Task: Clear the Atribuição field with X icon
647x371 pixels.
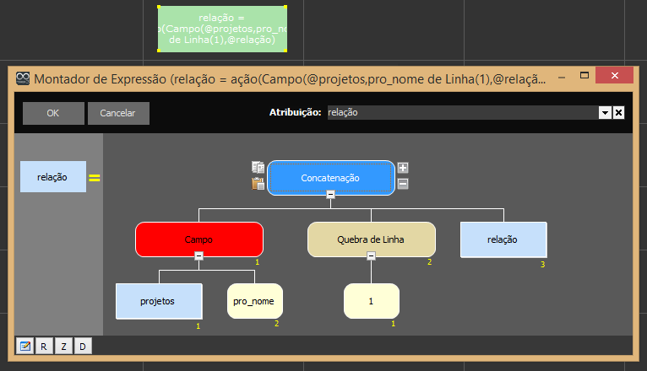Action: point(618,112)
